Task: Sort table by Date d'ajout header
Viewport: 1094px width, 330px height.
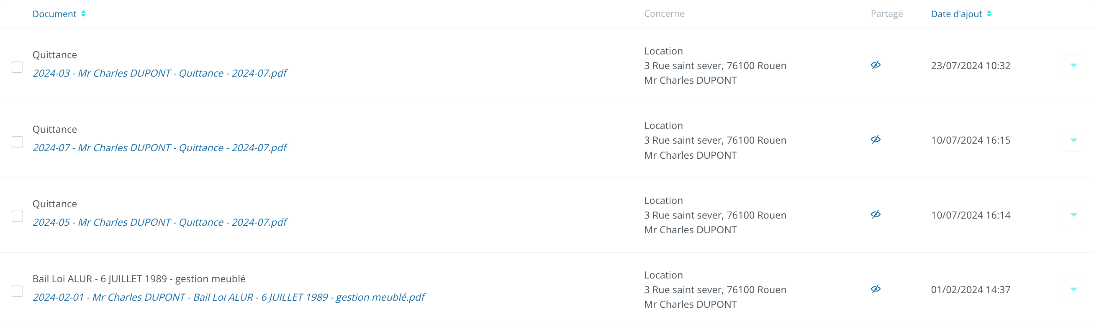Action: click(x=956, y=14)
